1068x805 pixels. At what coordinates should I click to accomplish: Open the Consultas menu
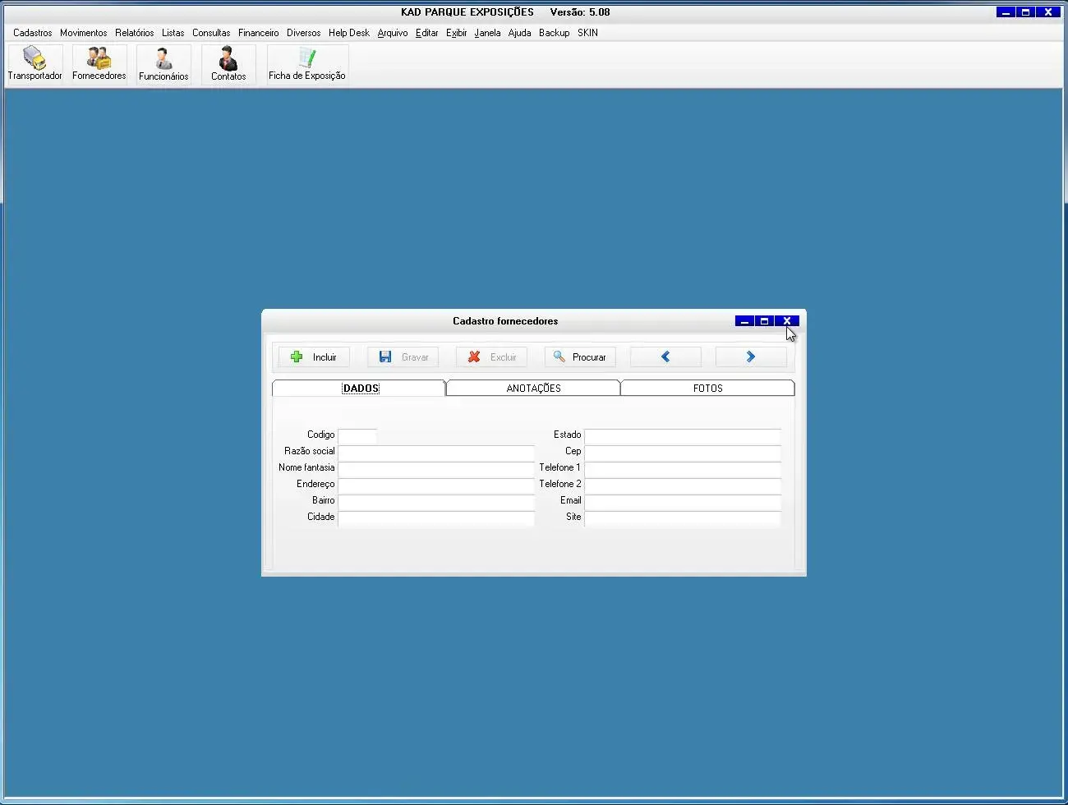point(211,33)
